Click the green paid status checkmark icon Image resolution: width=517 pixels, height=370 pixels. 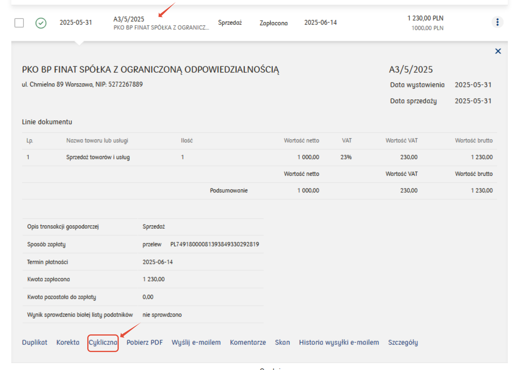click(x=41, y=23)
